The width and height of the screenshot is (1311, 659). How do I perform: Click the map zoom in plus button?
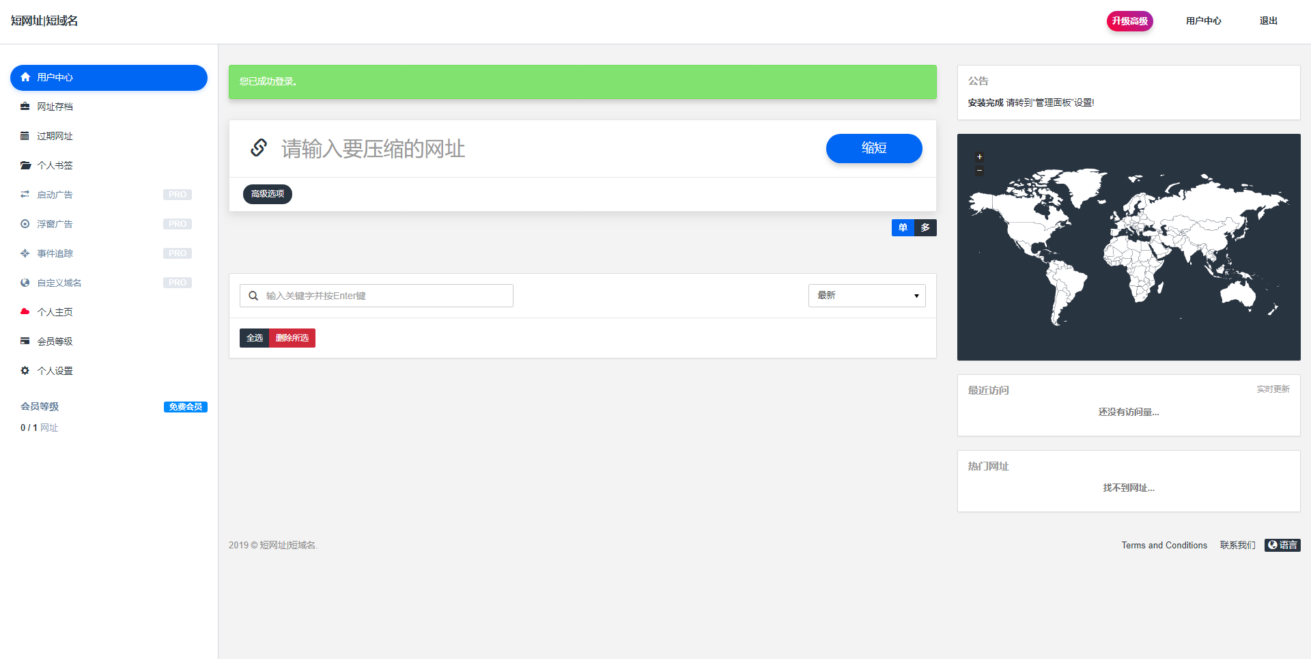(x=979, y=157)
